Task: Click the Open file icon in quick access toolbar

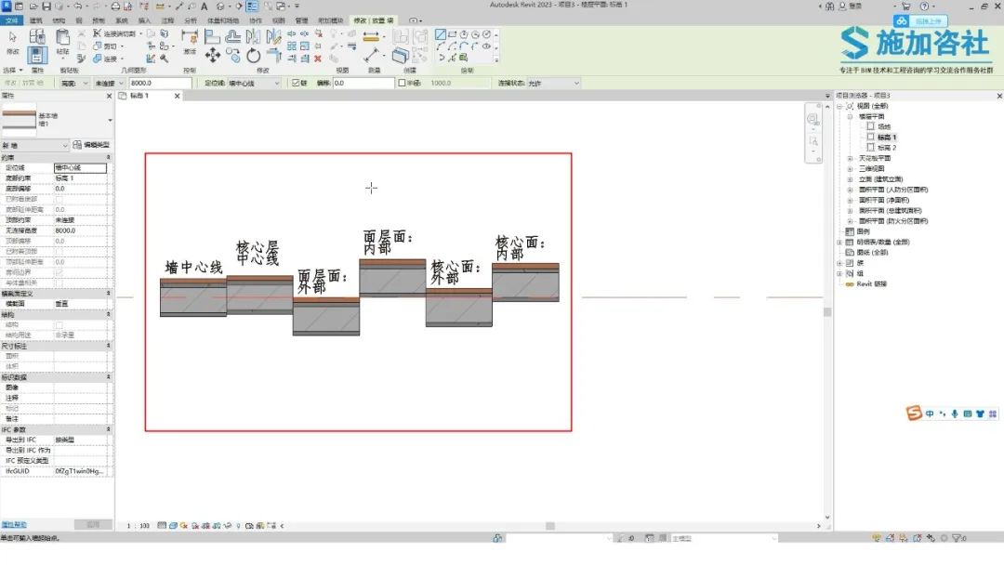Action: (33, 6)
